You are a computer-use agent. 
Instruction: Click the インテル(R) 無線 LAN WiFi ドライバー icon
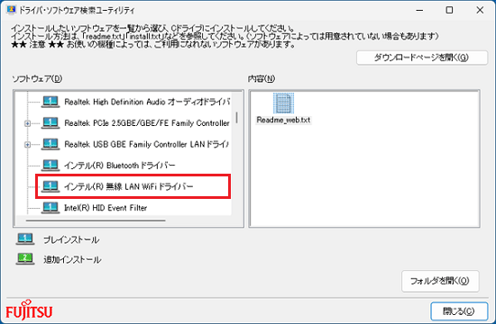coord(51,186)
